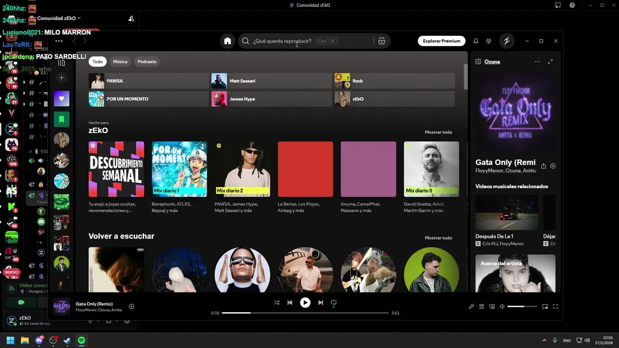
Task: Click the song progress bar
Action: pos(305,313)
